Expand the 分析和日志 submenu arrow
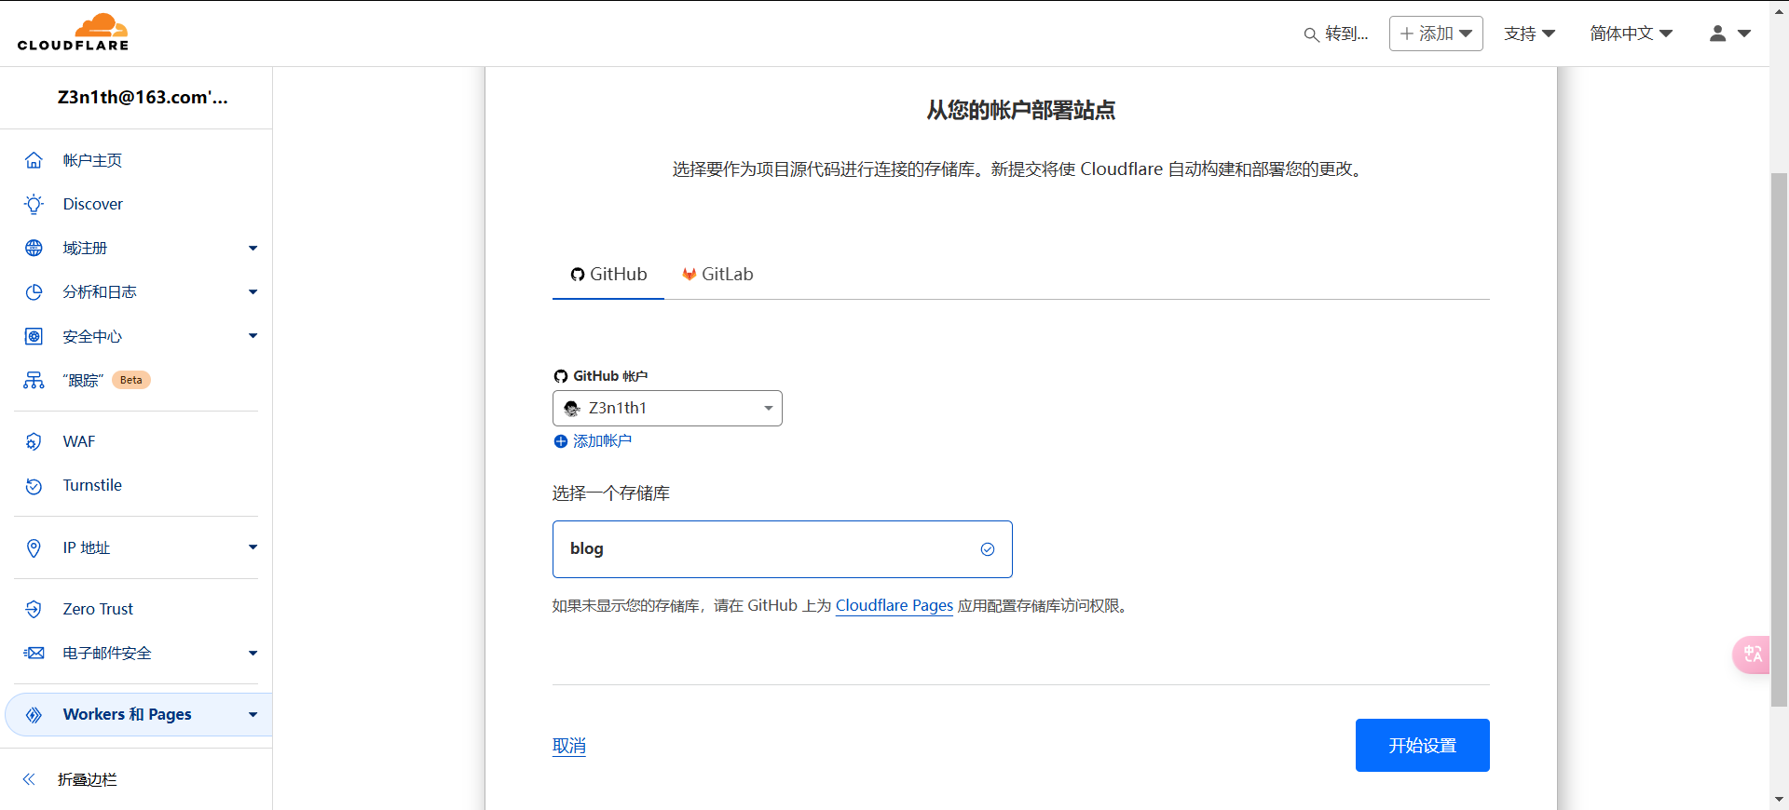Viewport: 1789px width, 810px height. tap(253, 292)
